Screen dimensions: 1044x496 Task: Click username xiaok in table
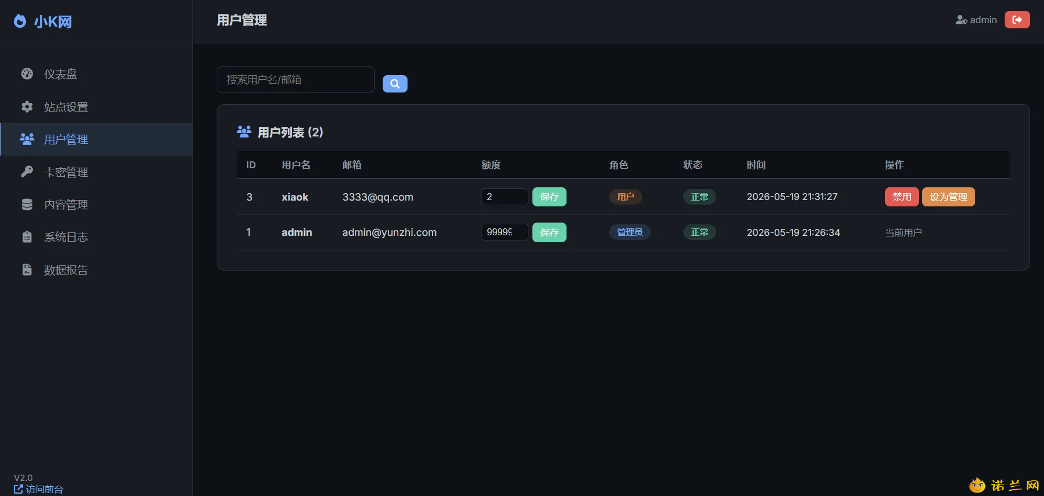(295, 197)
